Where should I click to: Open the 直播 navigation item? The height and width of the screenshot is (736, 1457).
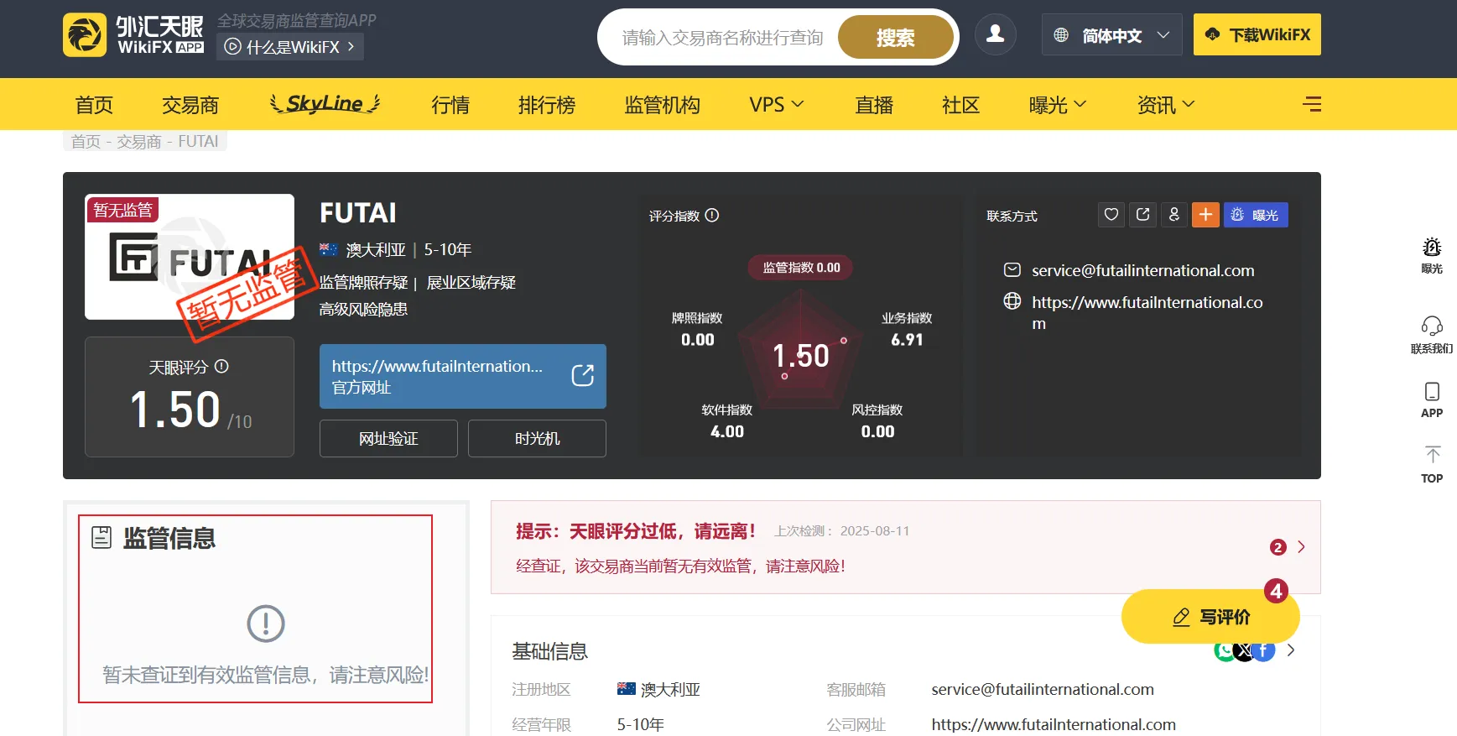[874, 104]
